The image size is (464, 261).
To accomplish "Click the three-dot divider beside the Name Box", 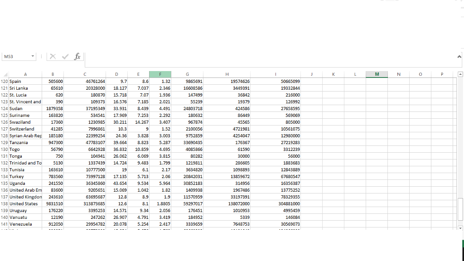I will (x=41, y=56).
